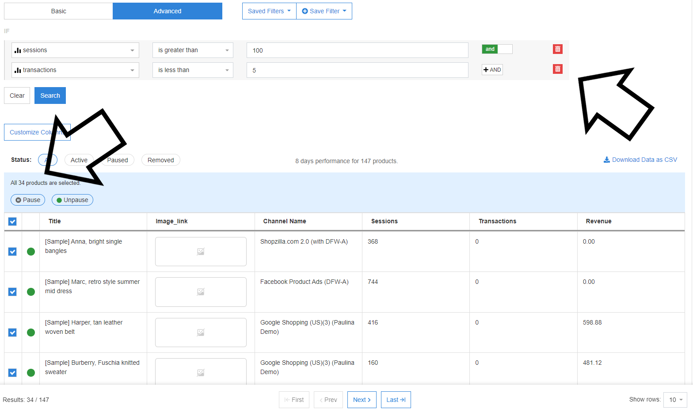The width and height of the screenshot is (693, 409).
Task: Sort by the Image_link column header
Action: coord(171,221)
